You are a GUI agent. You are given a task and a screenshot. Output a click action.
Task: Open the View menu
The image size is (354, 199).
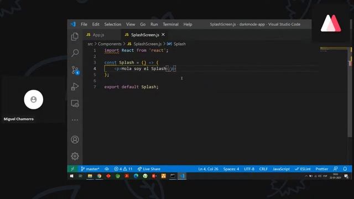click(x=131, y=24)
